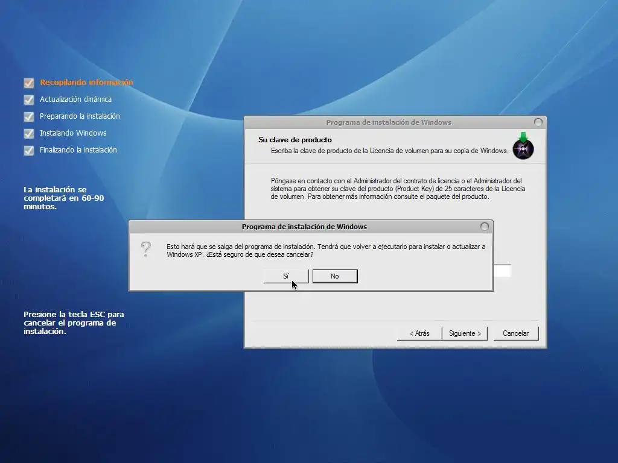
Task: Click the Actualización dinámica checkbox
Action: (29, 99)
